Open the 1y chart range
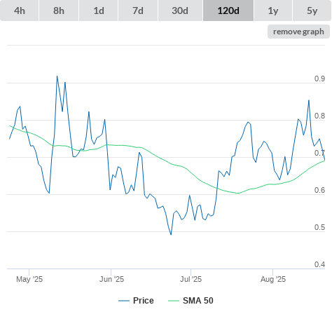 tap(273, 11)
